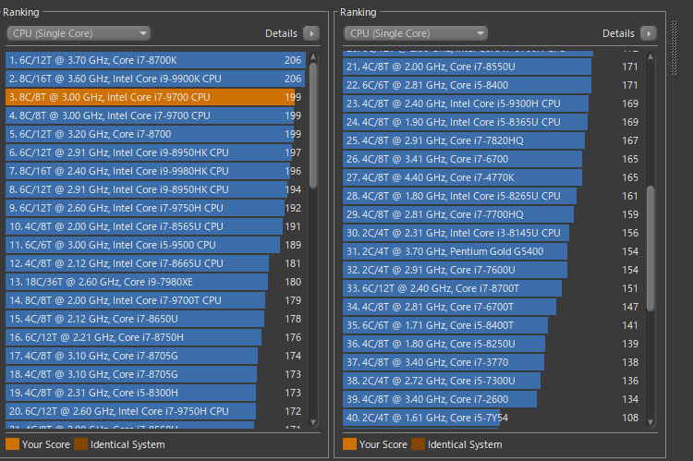The height and width of the screenshot is (461, 693).
Task: Click the right ranking list's scroll-down arrow
Action: [x=650, y=422]
